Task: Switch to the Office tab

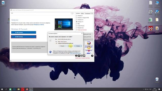Action: pyautogui.click(x=82, y=13)
